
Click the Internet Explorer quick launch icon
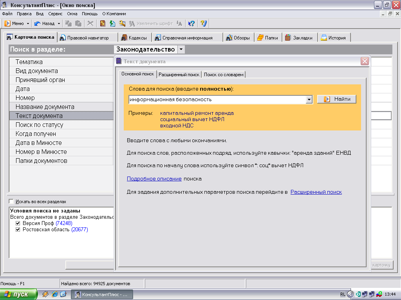55,294
